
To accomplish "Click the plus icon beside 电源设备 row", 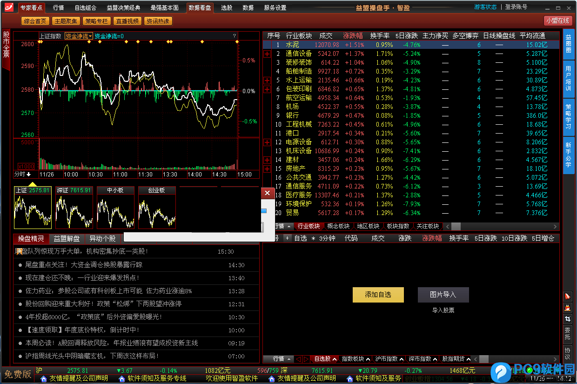I will point(267,142).
